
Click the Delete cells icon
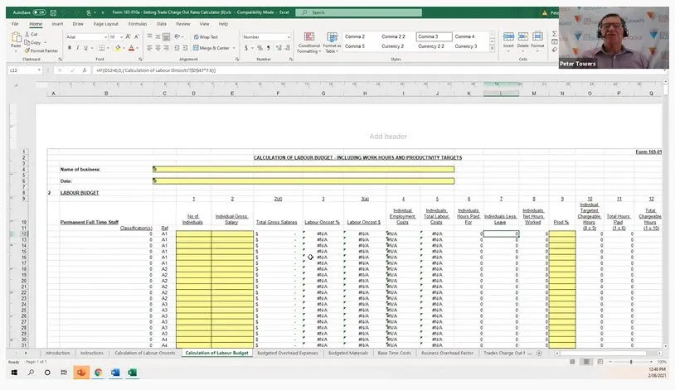coord(524,39)
